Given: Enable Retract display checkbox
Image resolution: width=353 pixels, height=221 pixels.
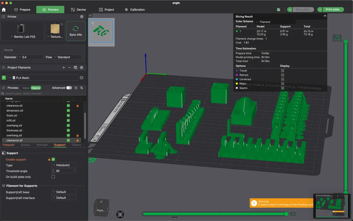Looking at the screenshot, I should [283, 75].
